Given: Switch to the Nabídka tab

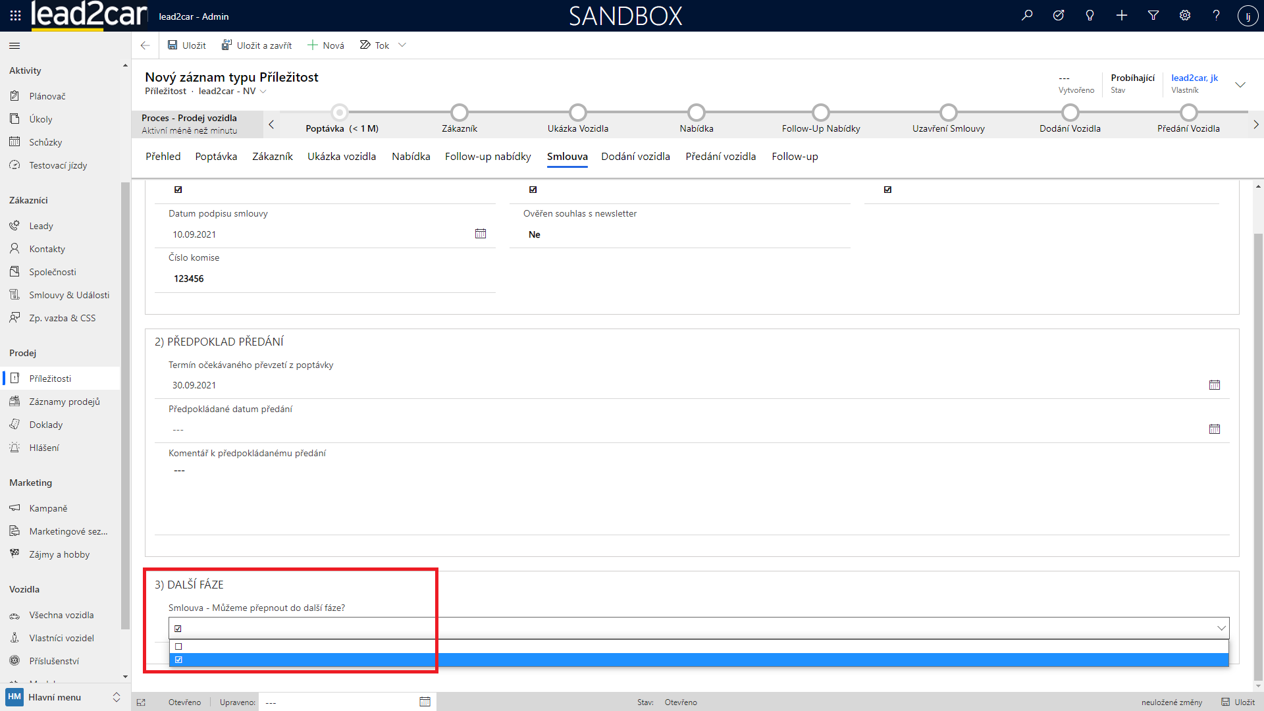Looking at the screenshot, I should (x=411, y=157).
